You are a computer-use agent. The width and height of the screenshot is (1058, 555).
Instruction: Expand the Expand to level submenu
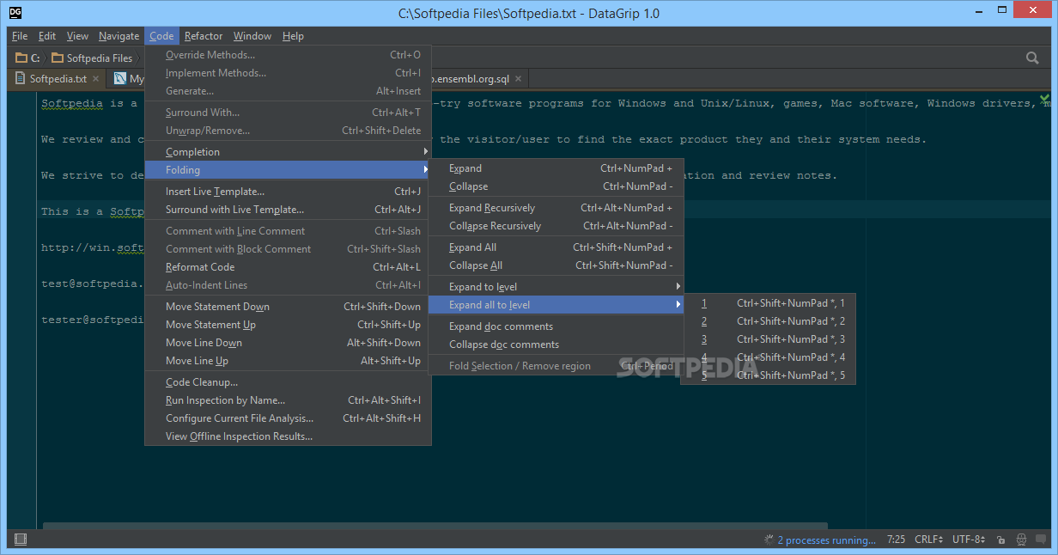click(556, 287)
